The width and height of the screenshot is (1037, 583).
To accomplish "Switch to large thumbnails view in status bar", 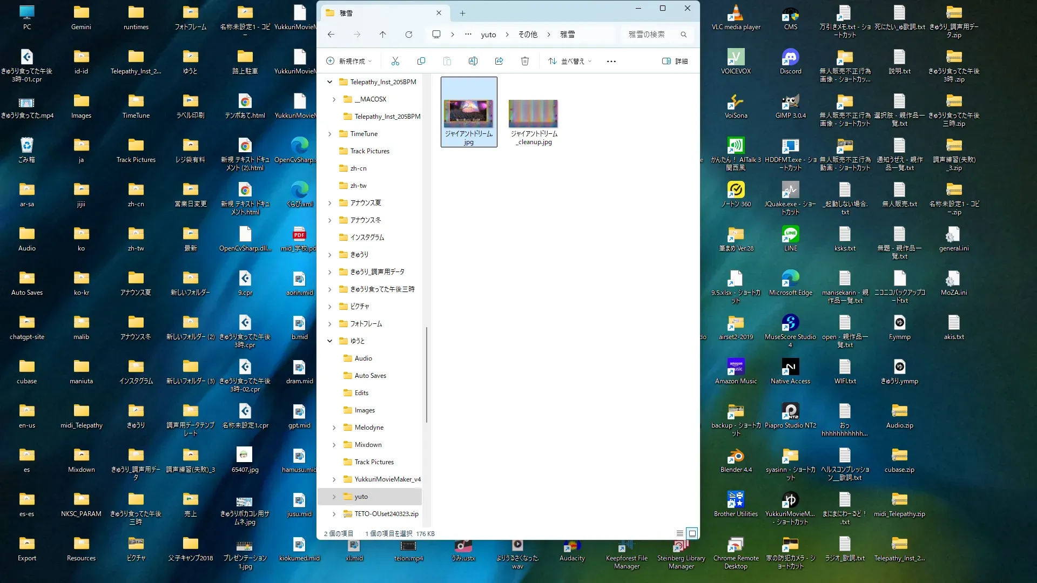I will point(692,533).
